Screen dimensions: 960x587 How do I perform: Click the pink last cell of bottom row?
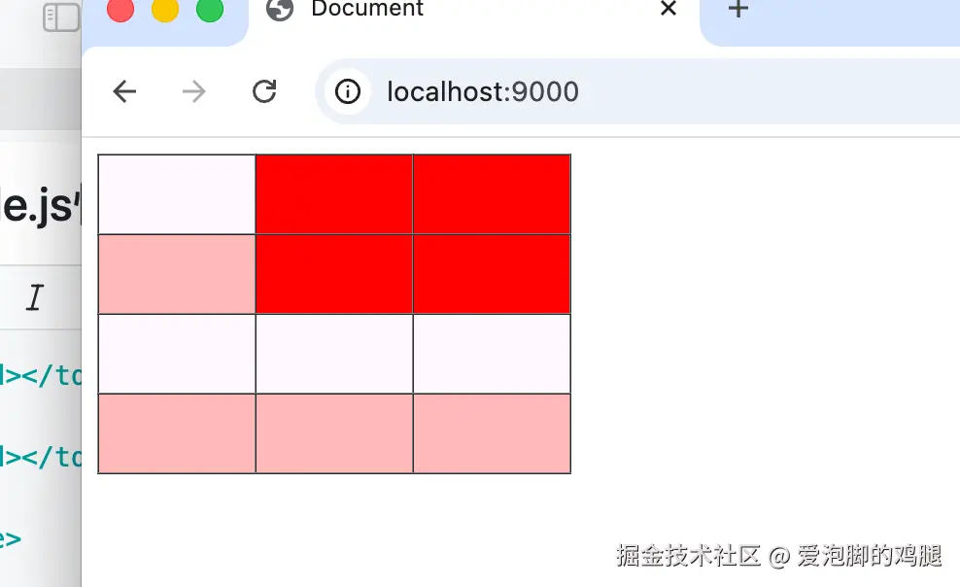click(x=492, y=433)
